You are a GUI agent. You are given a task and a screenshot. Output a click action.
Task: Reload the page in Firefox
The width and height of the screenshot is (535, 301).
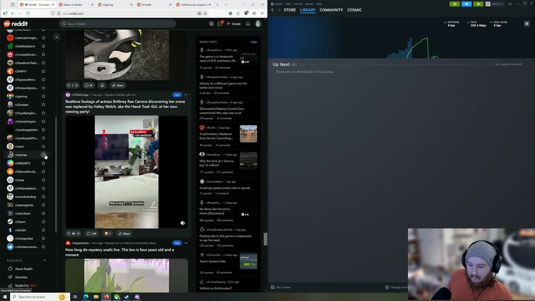coord(28,13)
